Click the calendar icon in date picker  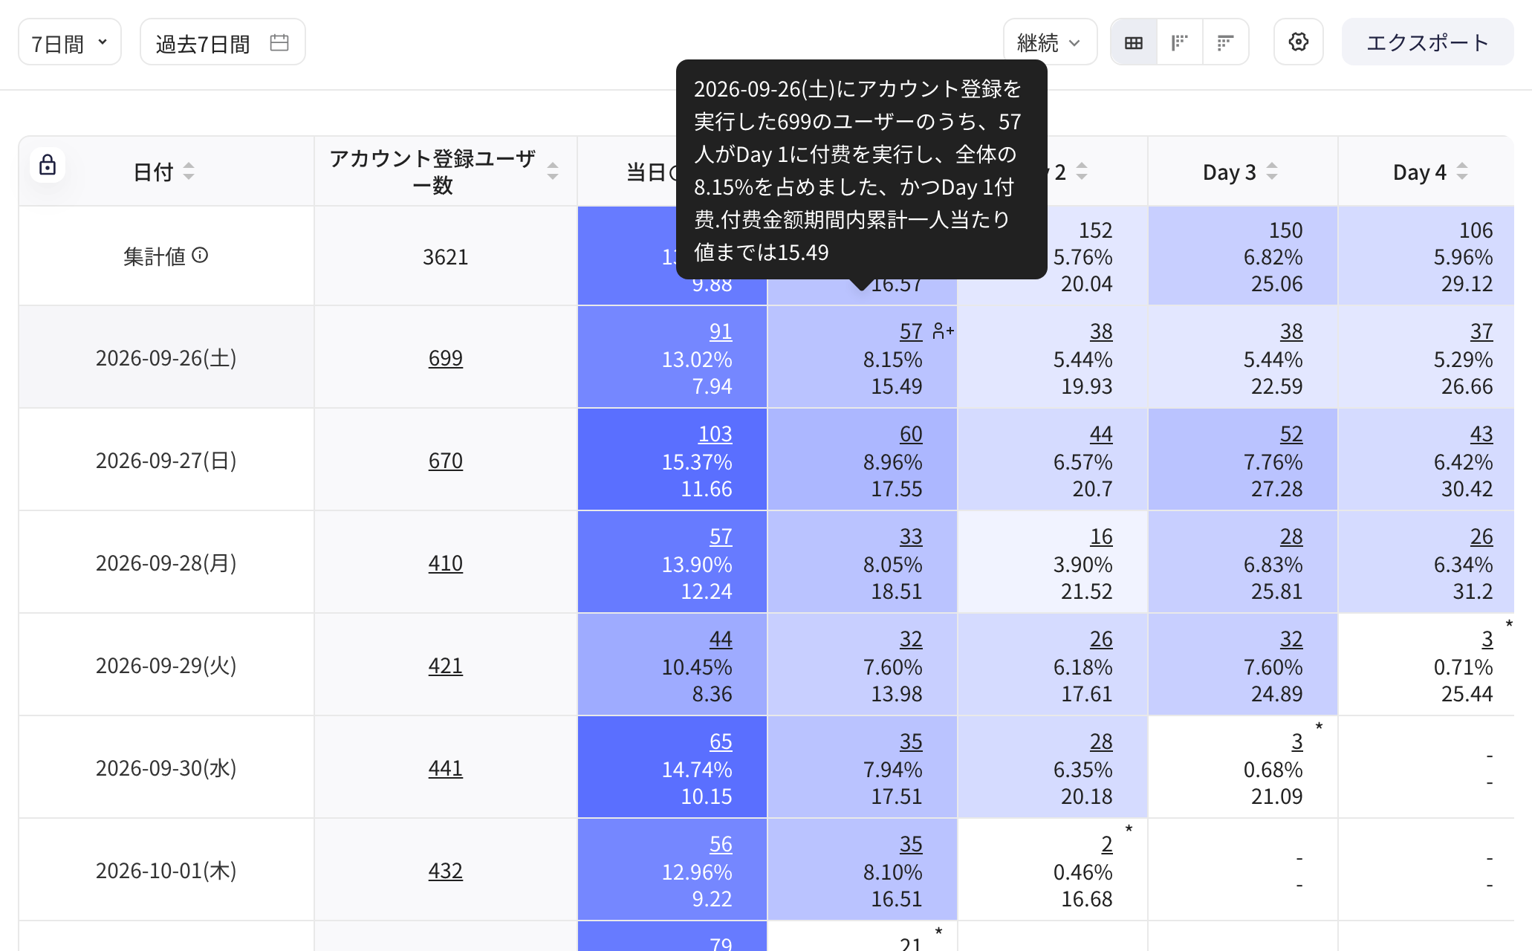(x=279, y=42)
